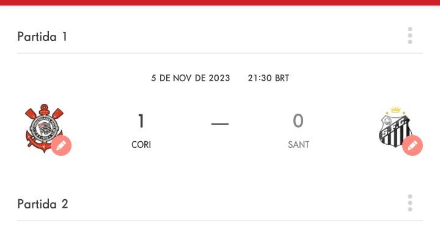The image size is (440, 231).
Task: Change the SANT score showing 0
Action: pyautogui.click(x=298, y=121)
